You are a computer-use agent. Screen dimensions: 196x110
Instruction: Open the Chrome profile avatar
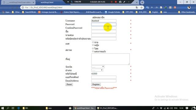pos(189,7)
